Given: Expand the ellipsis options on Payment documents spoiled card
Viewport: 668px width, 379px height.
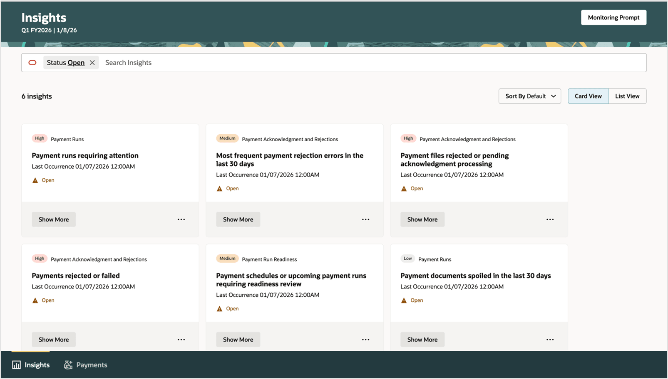Looking at the screenshot, I should coord(550,339).
